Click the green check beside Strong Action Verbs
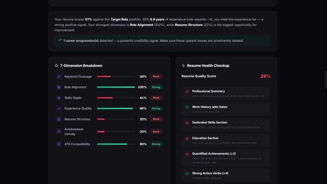 point(187,173)
